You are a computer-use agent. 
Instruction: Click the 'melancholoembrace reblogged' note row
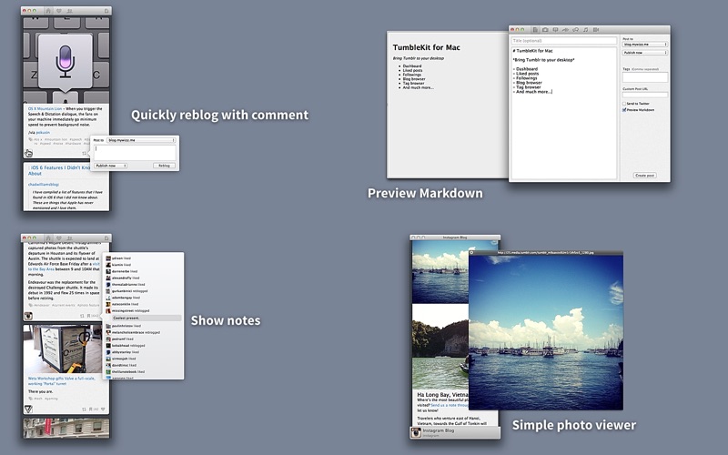(x=133, y=332)
